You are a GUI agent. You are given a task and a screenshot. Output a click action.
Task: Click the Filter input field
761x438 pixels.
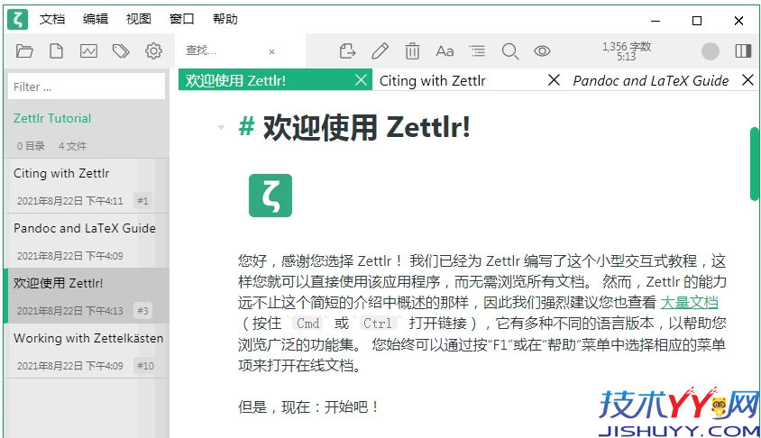point(87,87)
